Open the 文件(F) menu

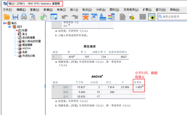[x=7, y=10]
